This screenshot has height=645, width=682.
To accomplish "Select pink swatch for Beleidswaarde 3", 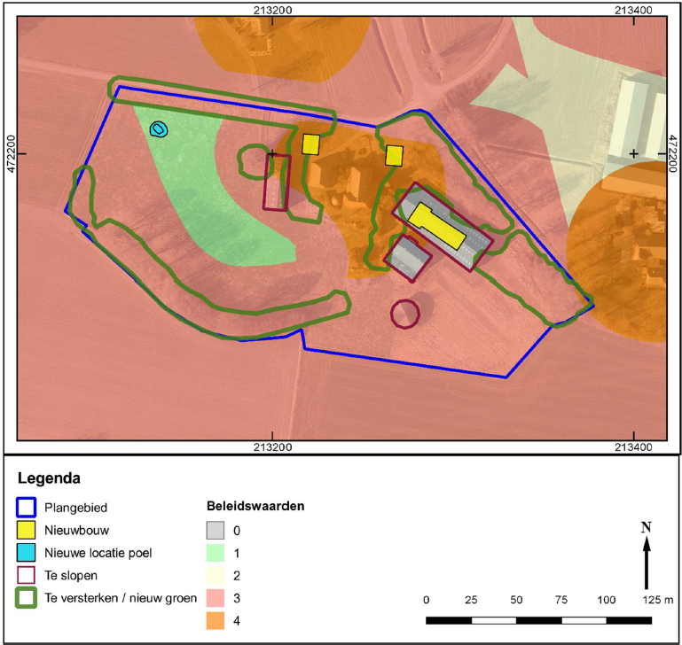I will coord(216,598).
